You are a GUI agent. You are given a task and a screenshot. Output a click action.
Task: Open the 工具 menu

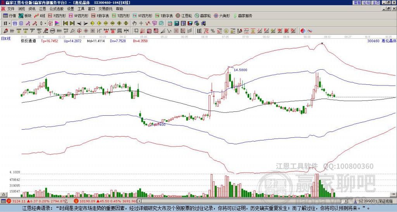[81, 9]
